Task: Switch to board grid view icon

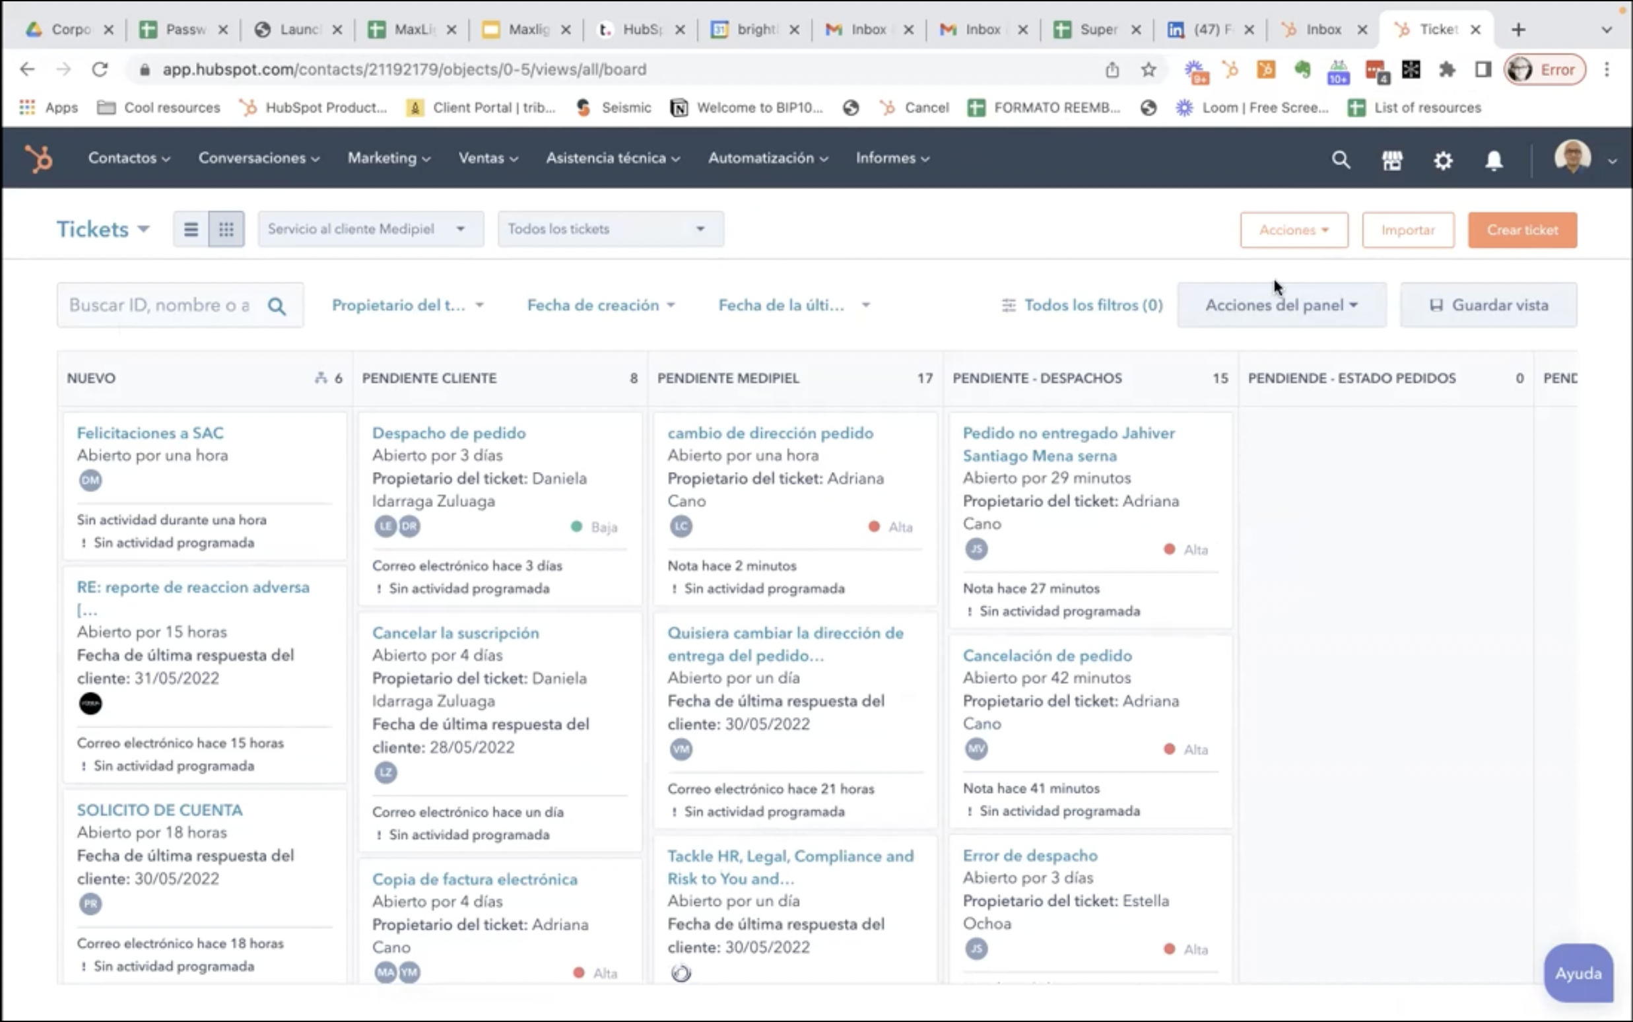Action: pos(226,229)
